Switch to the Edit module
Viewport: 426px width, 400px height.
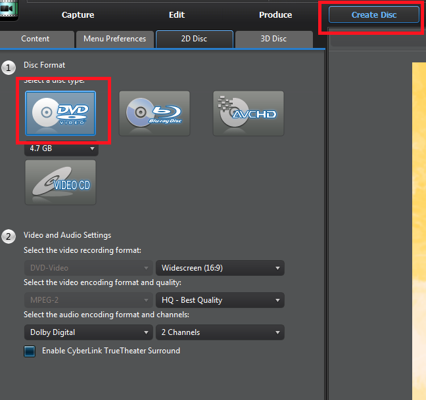point(177,14)
